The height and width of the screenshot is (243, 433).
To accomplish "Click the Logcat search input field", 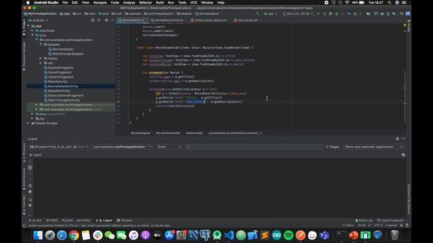I will coord(254,147).
